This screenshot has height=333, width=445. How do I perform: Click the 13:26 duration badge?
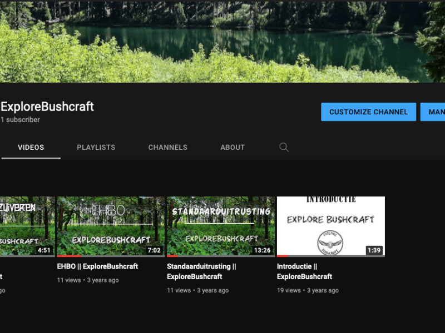[x=263, y=250]
